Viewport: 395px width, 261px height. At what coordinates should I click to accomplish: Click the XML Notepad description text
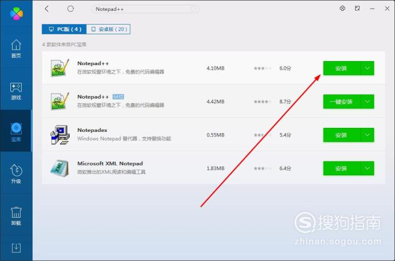(111, 172)
